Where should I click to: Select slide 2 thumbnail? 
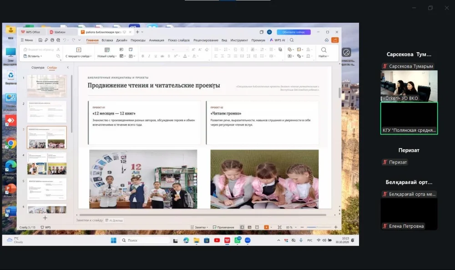click(x=47, y=112)
